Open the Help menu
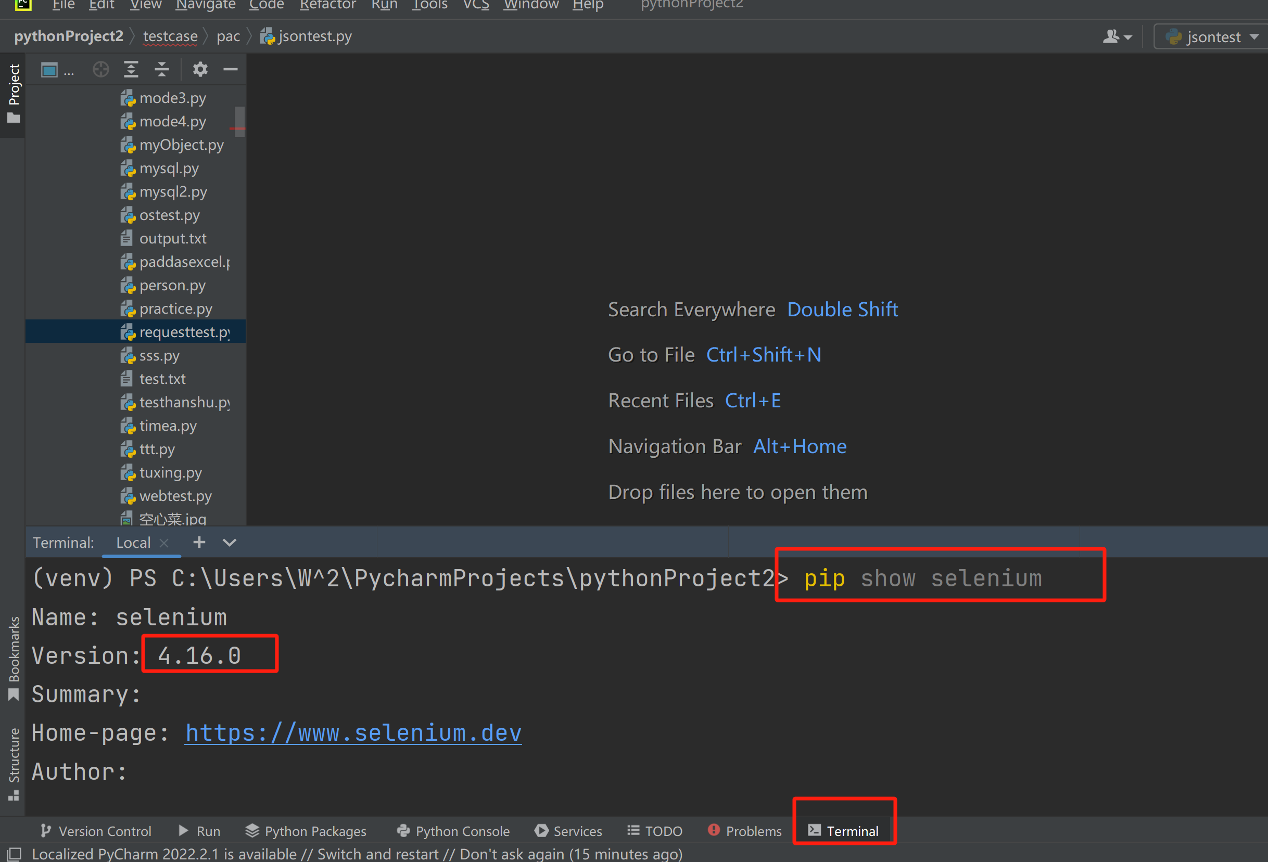 [588, 5]
